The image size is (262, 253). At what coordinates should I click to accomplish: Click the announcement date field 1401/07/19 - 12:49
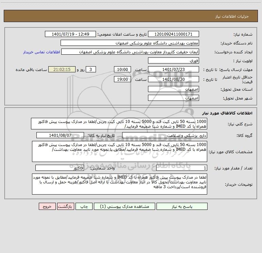click(70, 34)
